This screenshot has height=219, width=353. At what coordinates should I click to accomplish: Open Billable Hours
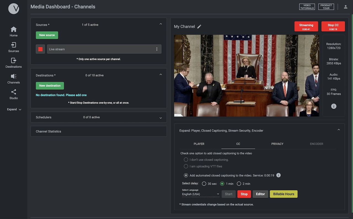284,194
